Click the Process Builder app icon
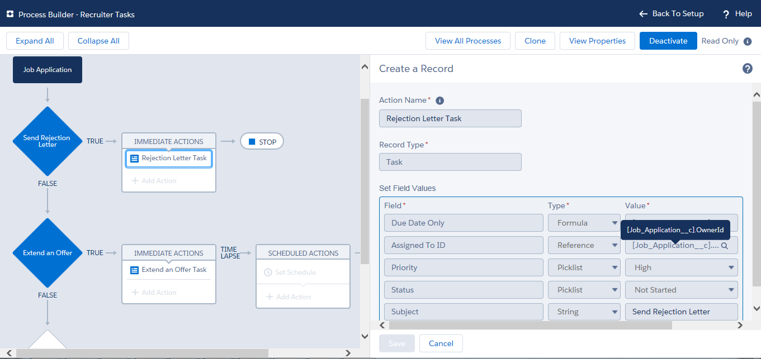This screenshot has height=359, width=761. (10, 14)
